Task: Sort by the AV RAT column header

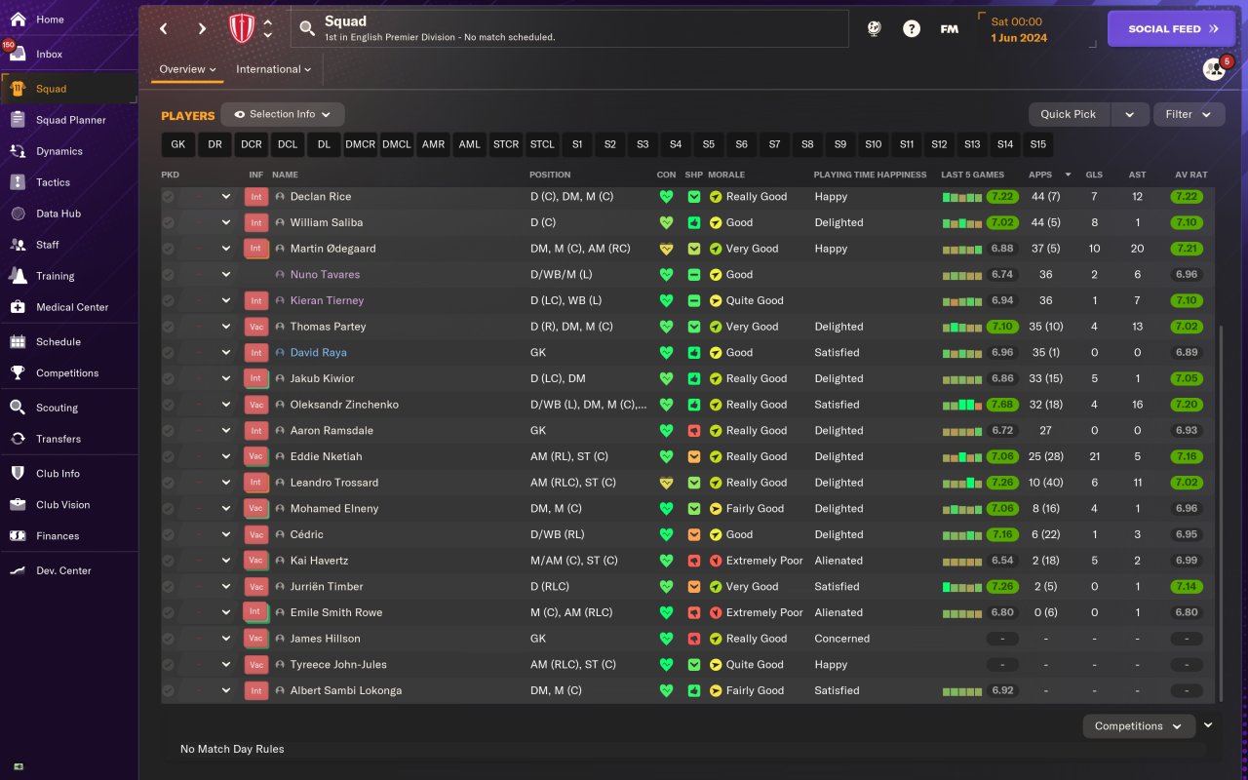Action: (1191, 175)
